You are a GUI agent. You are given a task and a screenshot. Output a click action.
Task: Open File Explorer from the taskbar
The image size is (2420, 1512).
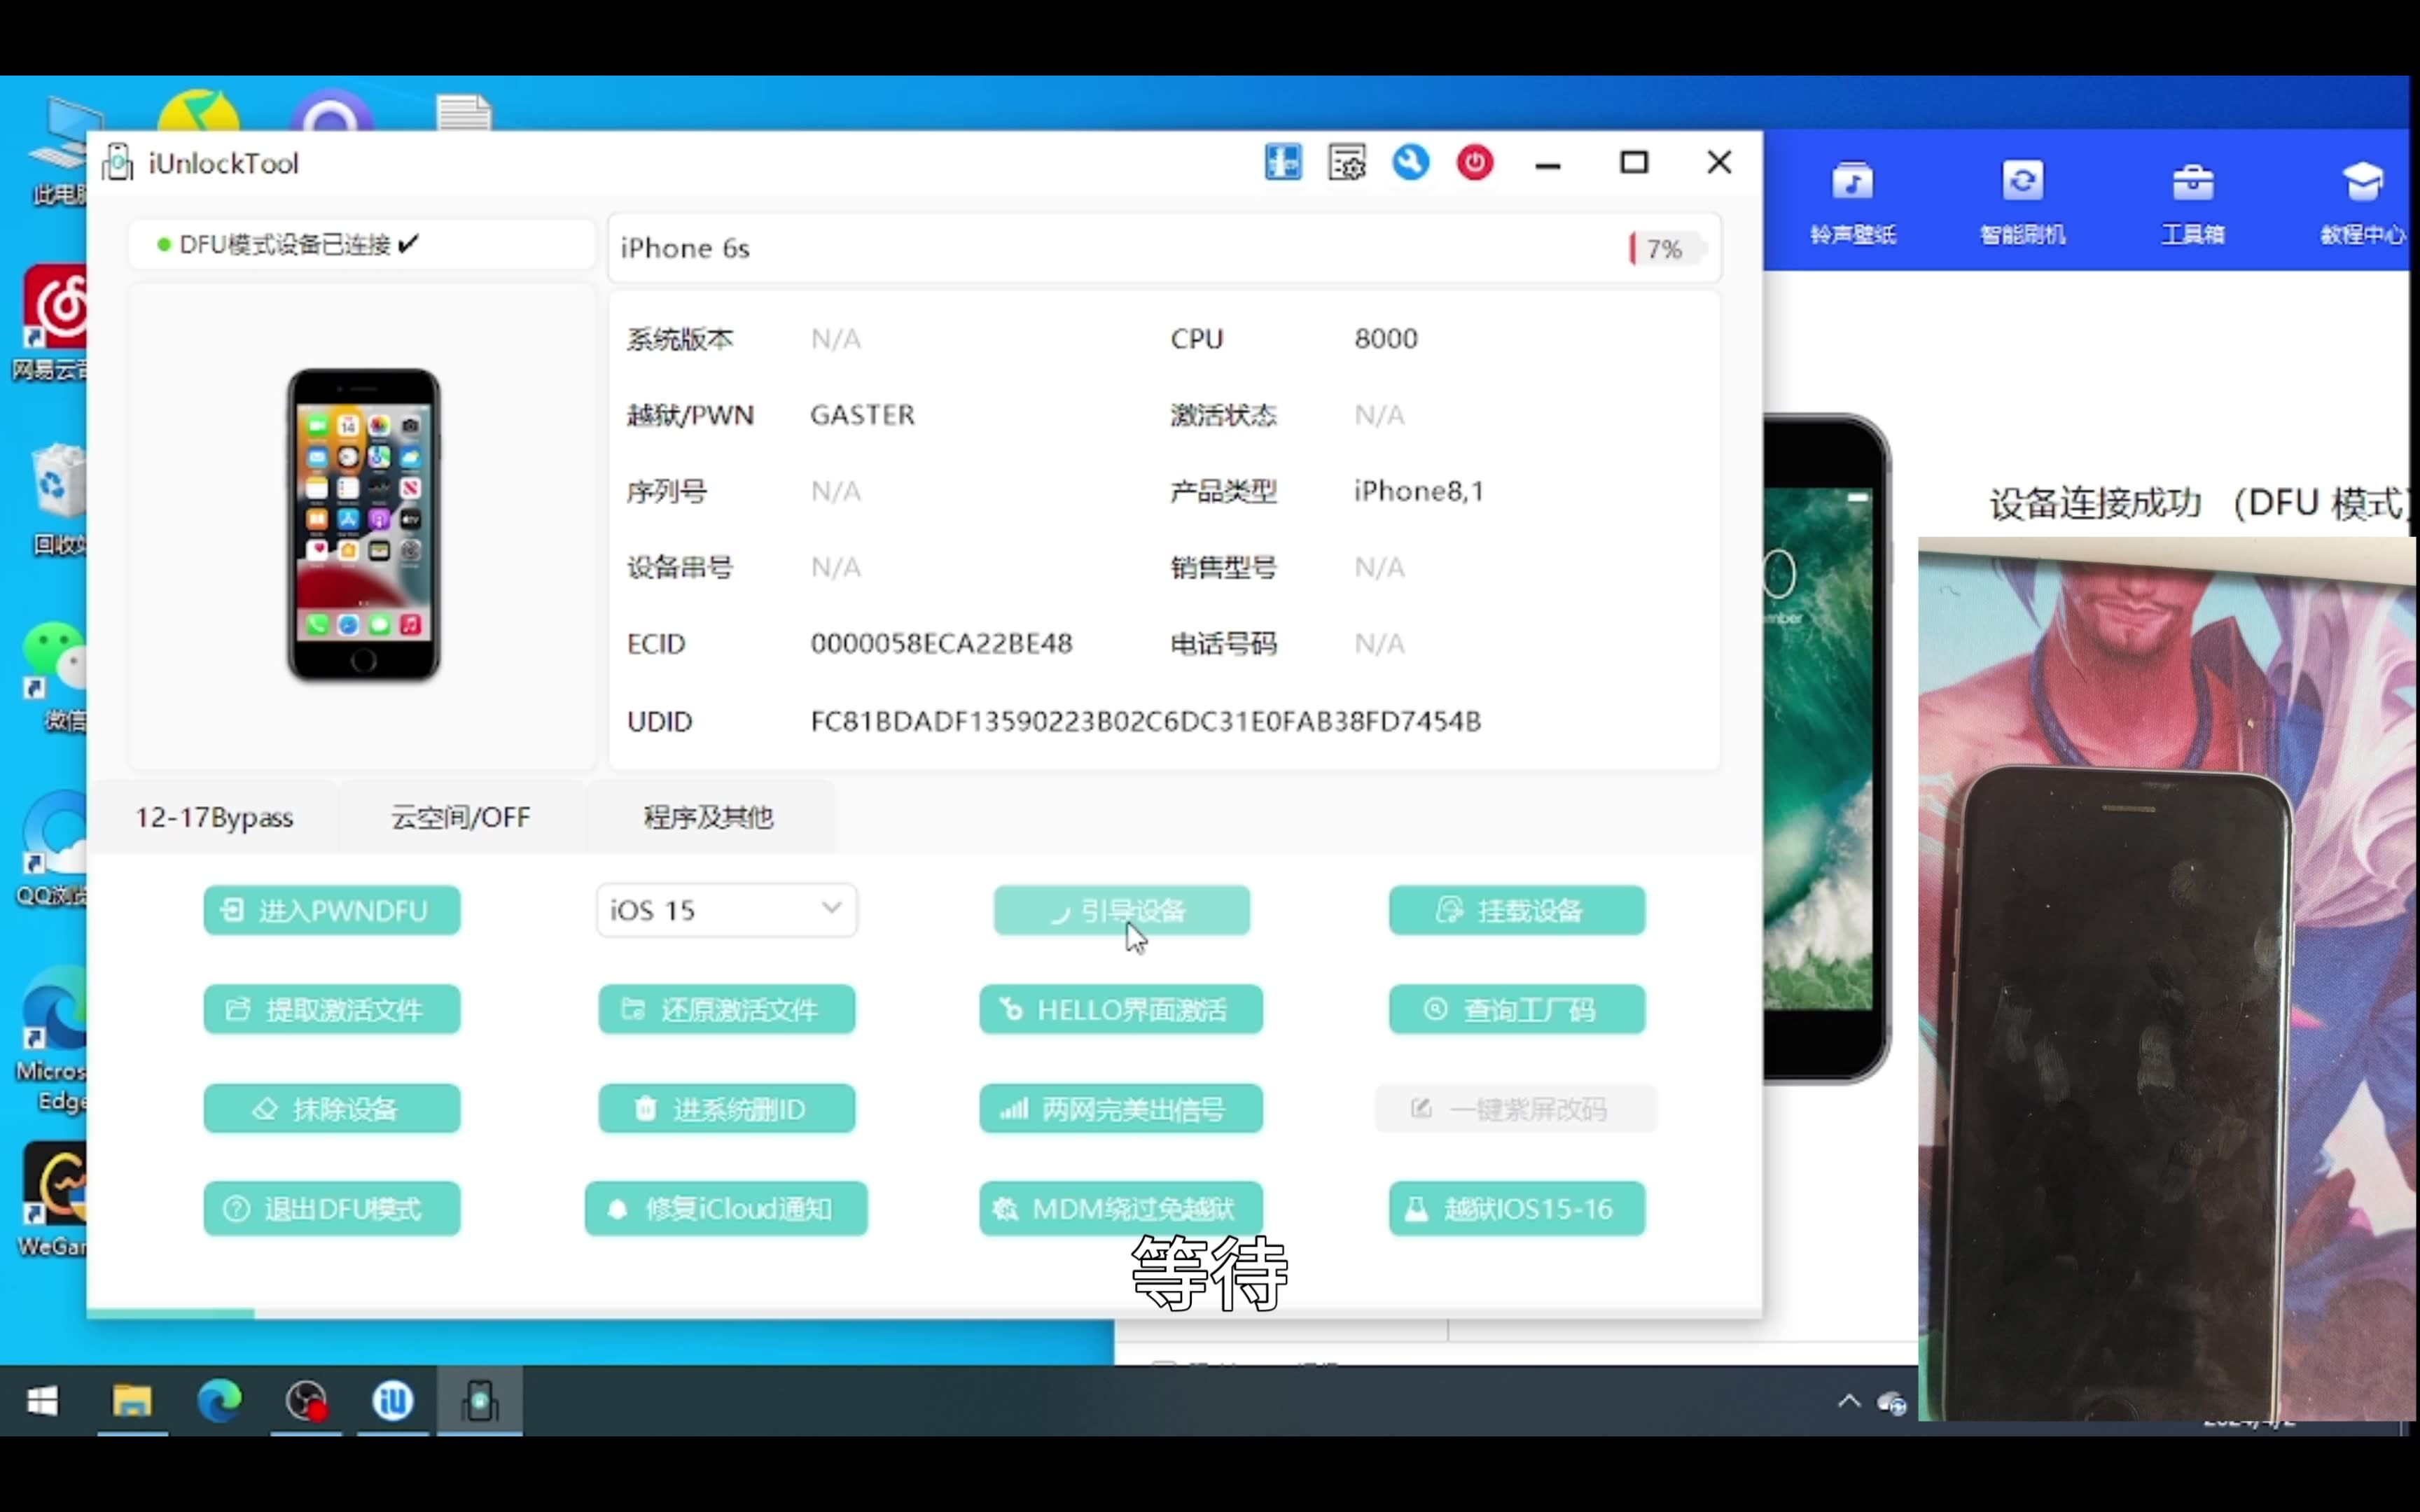[131, 1400]
